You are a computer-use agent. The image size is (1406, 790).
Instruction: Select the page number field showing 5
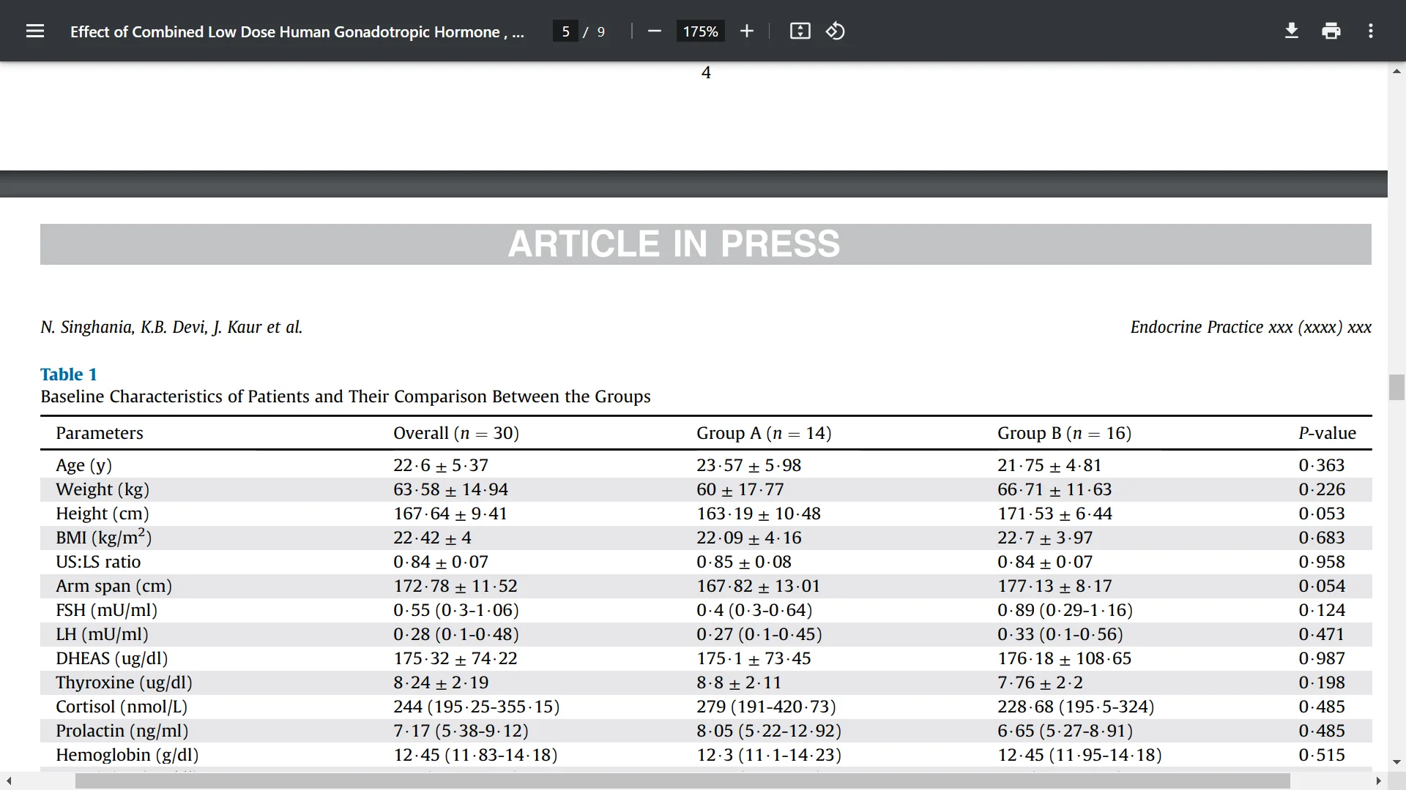[565, 31]
